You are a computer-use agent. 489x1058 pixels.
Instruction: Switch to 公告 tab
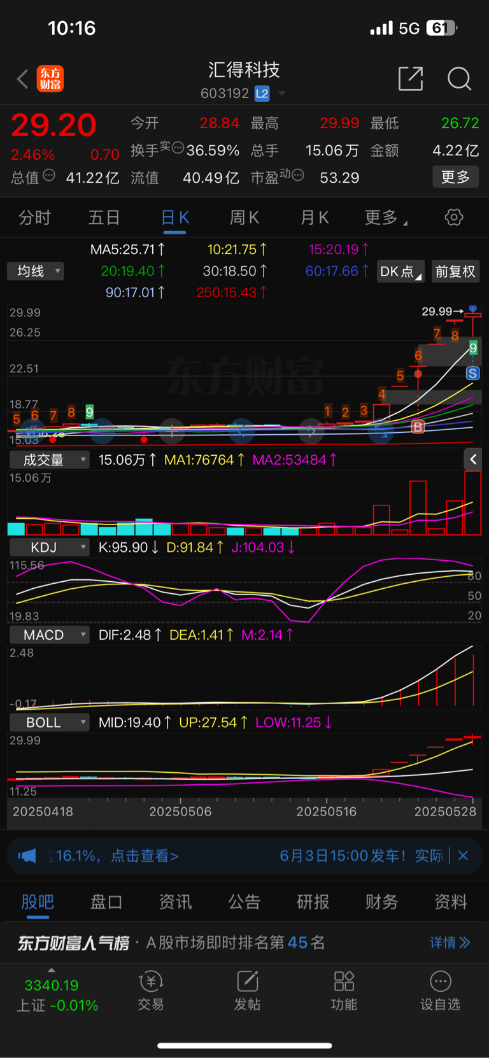244,902
